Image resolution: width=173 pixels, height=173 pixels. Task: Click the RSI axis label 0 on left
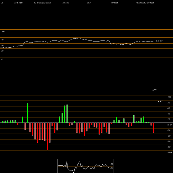[2, 59]
